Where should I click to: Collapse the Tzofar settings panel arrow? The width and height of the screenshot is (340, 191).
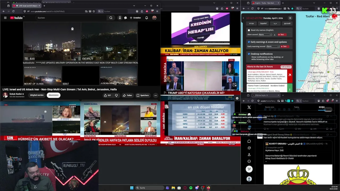[243, 18]
